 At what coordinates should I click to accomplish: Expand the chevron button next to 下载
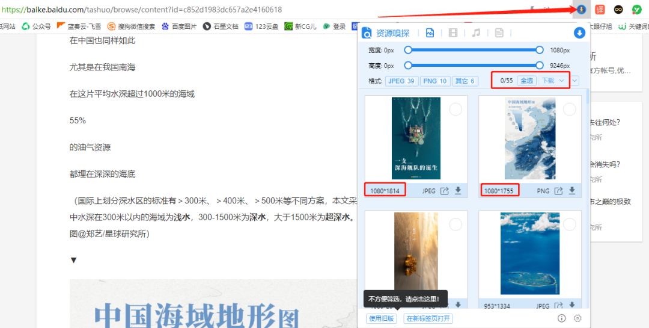click(x=574, y=81)
